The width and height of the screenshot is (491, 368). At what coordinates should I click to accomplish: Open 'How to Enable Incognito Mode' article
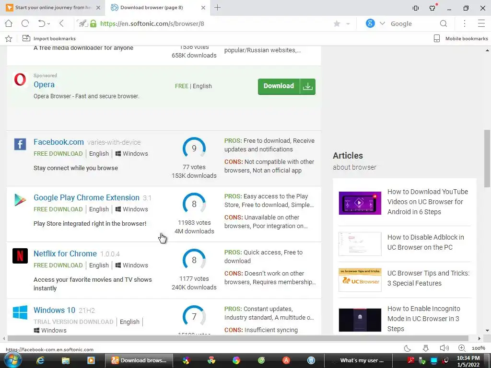point(424,319)
